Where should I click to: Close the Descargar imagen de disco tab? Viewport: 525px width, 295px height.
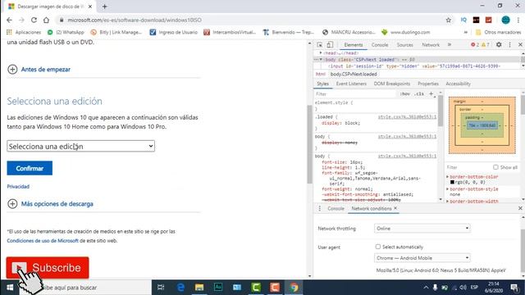coord(90,7)
